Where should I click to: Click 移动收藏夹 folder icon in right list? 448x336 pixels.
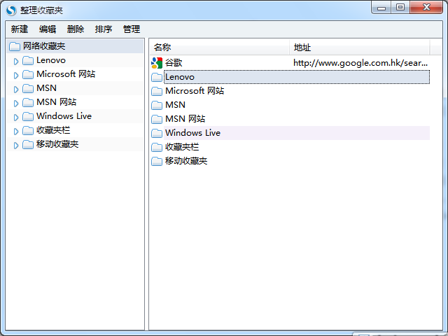[x=157, y=161]
